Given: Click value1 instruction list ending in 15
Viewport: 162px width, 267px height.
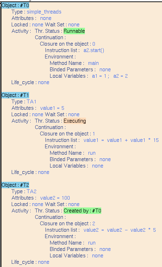Looking at the screenshot, I should (121, 140).
